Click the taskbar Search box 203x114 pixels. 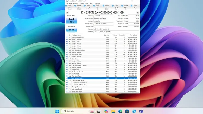click(x=78, y=111)
